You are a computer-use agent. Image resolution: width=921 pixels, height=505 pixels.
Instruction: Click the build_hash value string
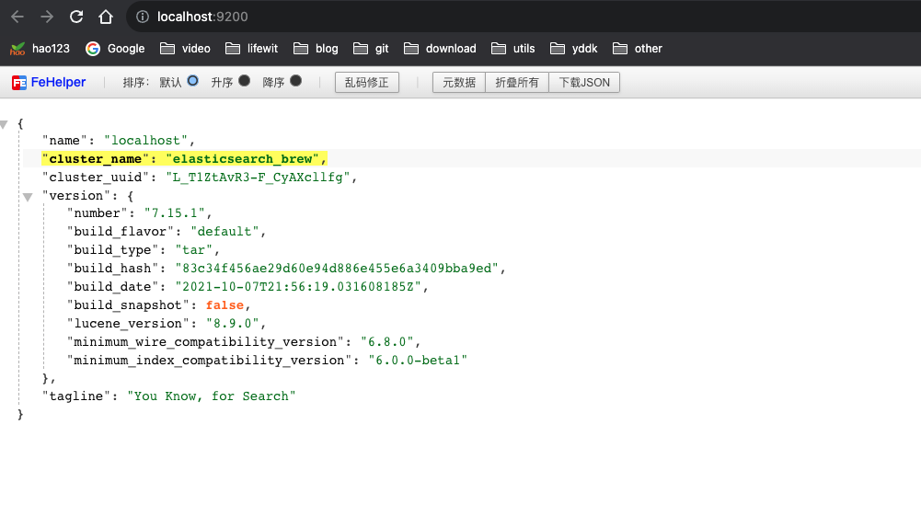pos(337,269)
